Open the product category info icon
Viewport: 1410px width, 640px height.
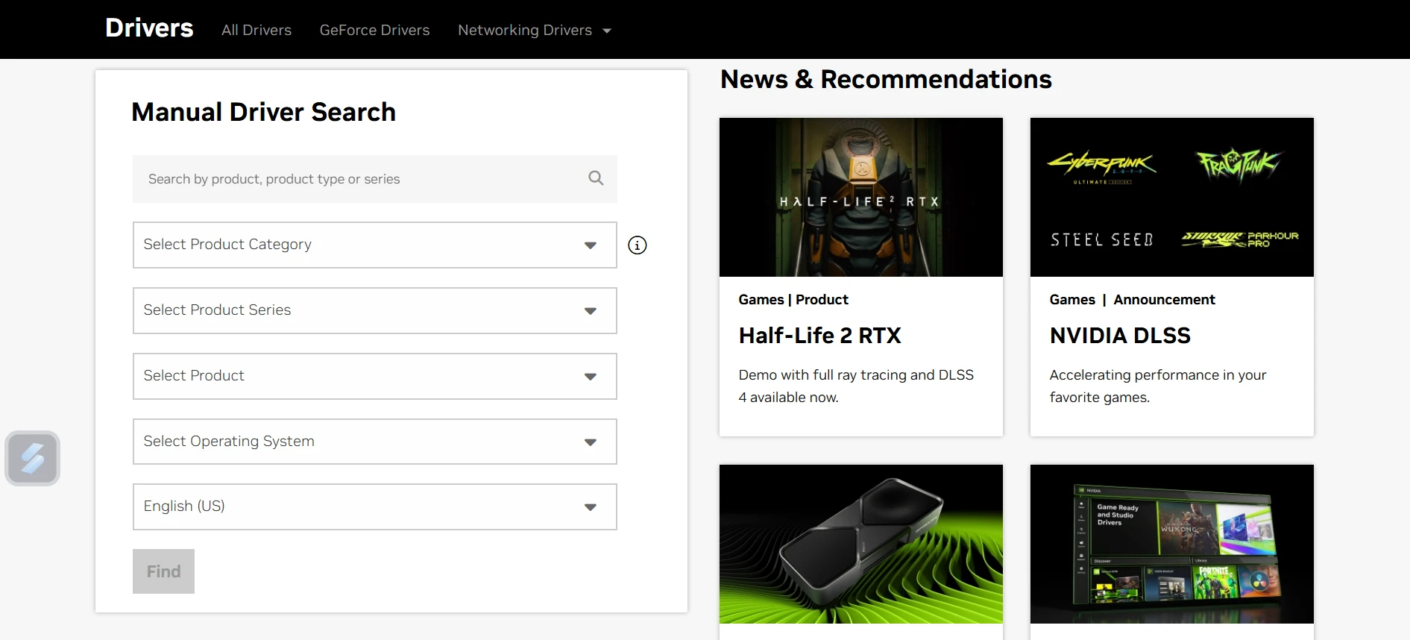click(x=638, y=245)
